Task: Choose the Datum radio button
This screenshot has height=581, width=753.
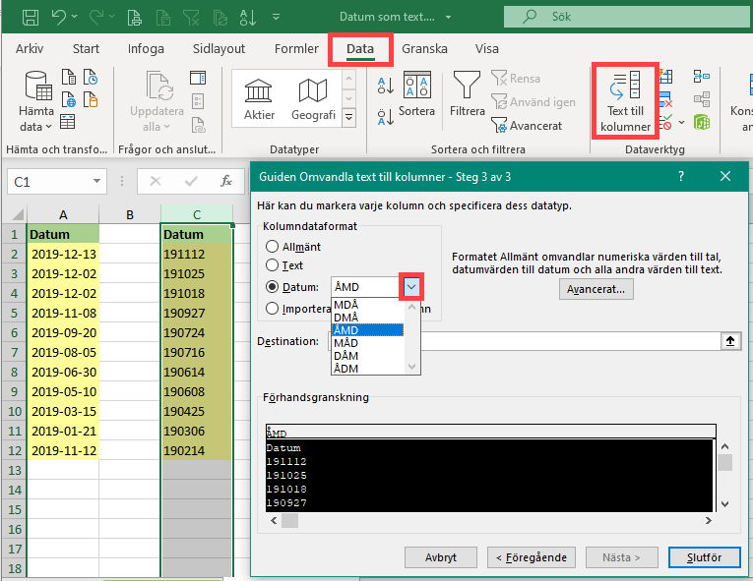Action: 273,287
